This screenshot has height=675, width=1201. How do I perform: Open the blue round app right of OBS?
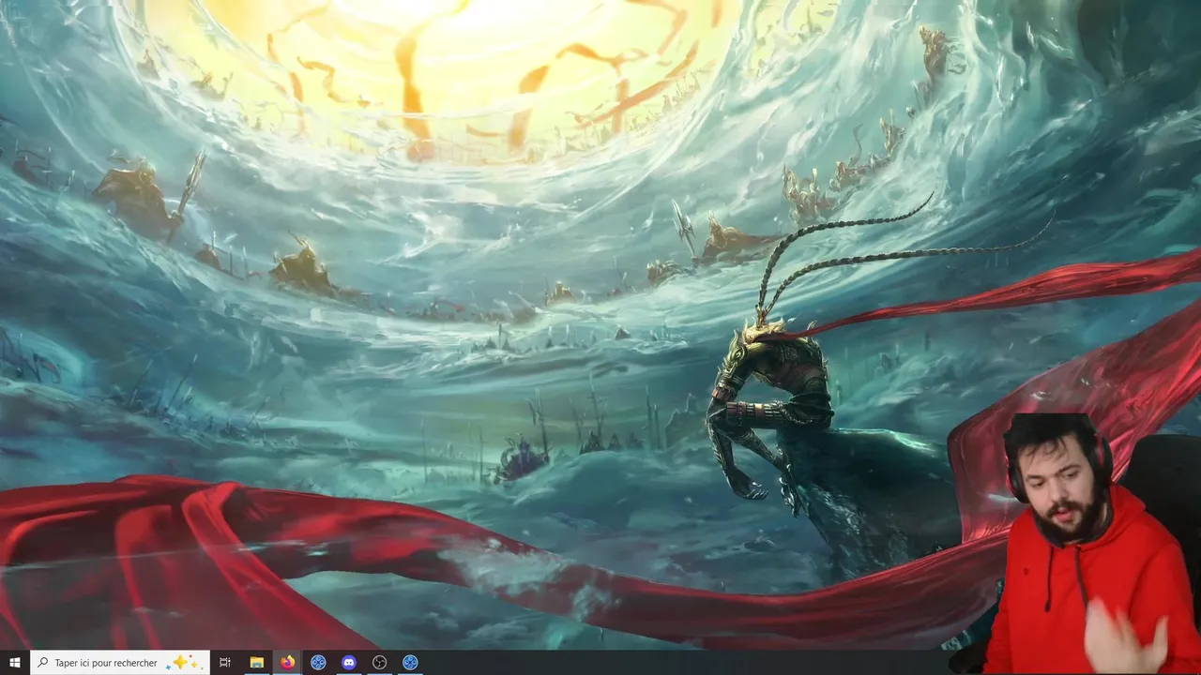click(410, 663)
